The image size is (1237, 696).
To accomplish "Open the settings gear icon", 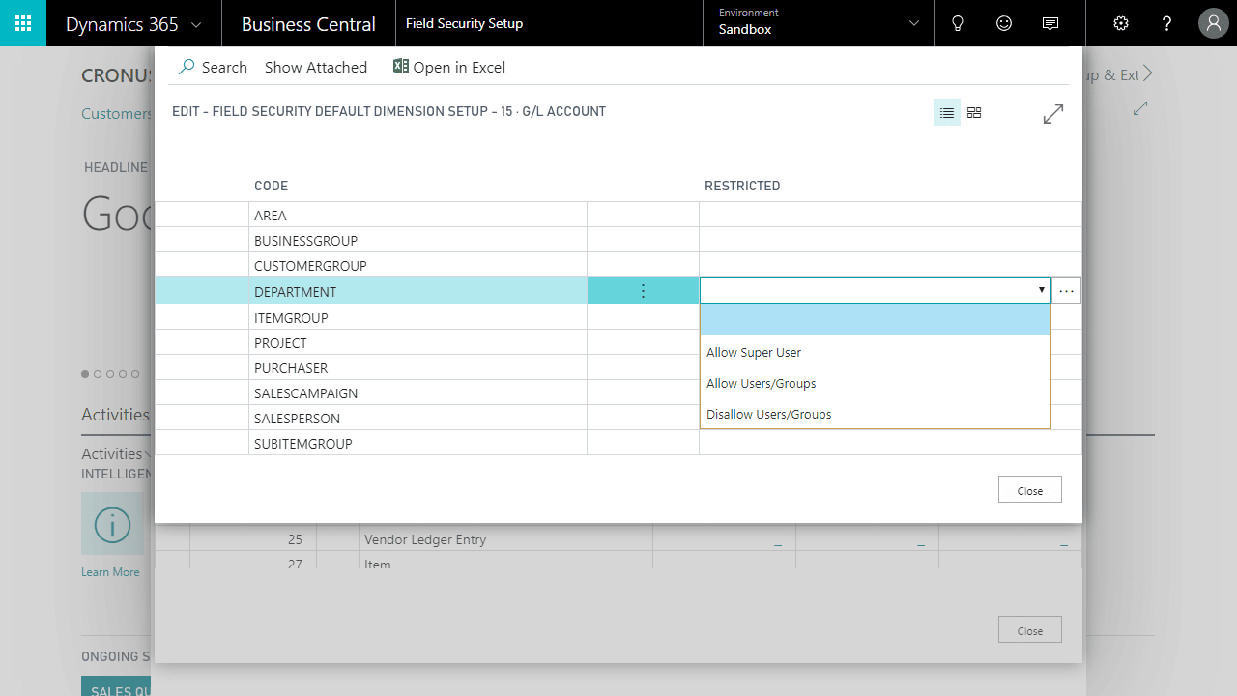I will [1121, 23].
